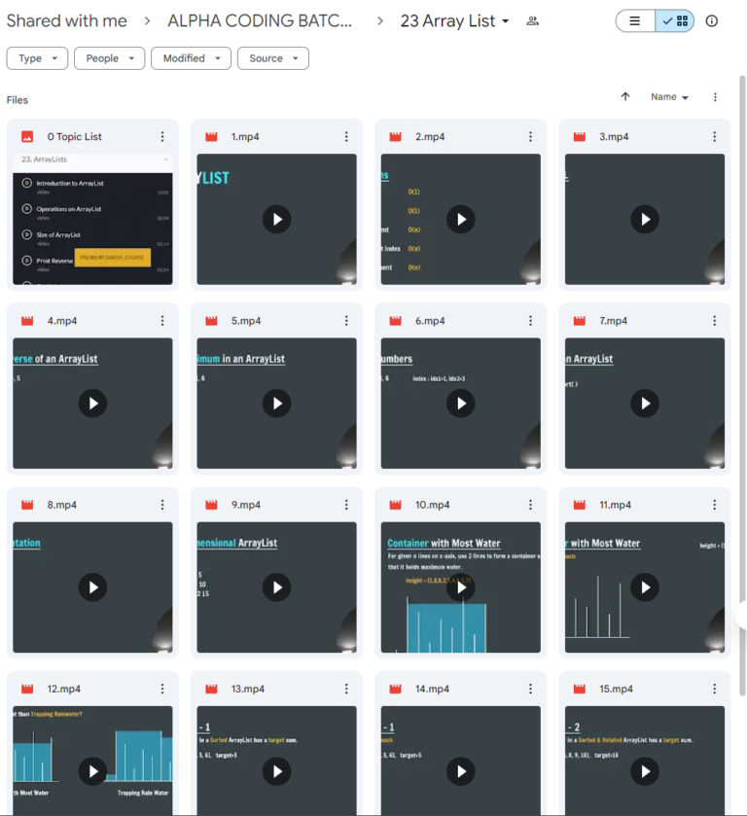
Task: Navigate to ALPHA CODING BATCH folder breadcrumb
Action: [260, 21]
